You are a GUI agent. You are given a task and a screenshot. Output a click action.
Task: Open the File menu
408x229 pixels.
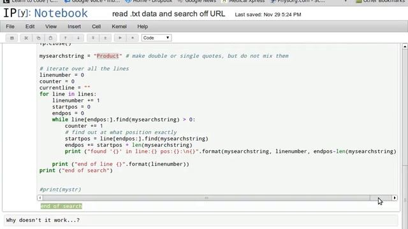click(x=10, y=27)
